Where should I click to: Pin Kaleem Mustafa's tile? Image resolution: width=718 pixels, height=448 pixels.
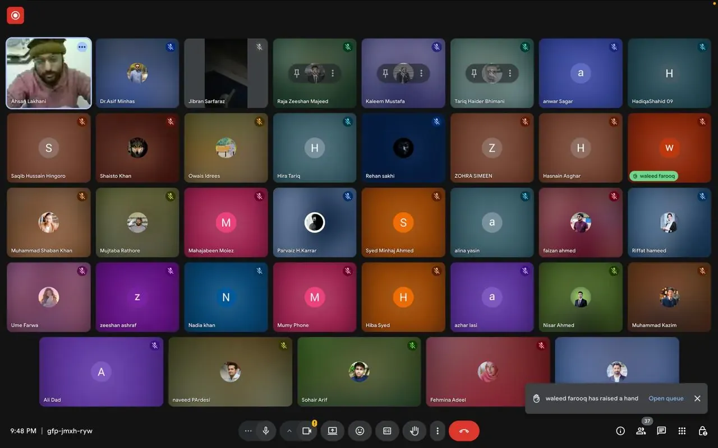385,73
